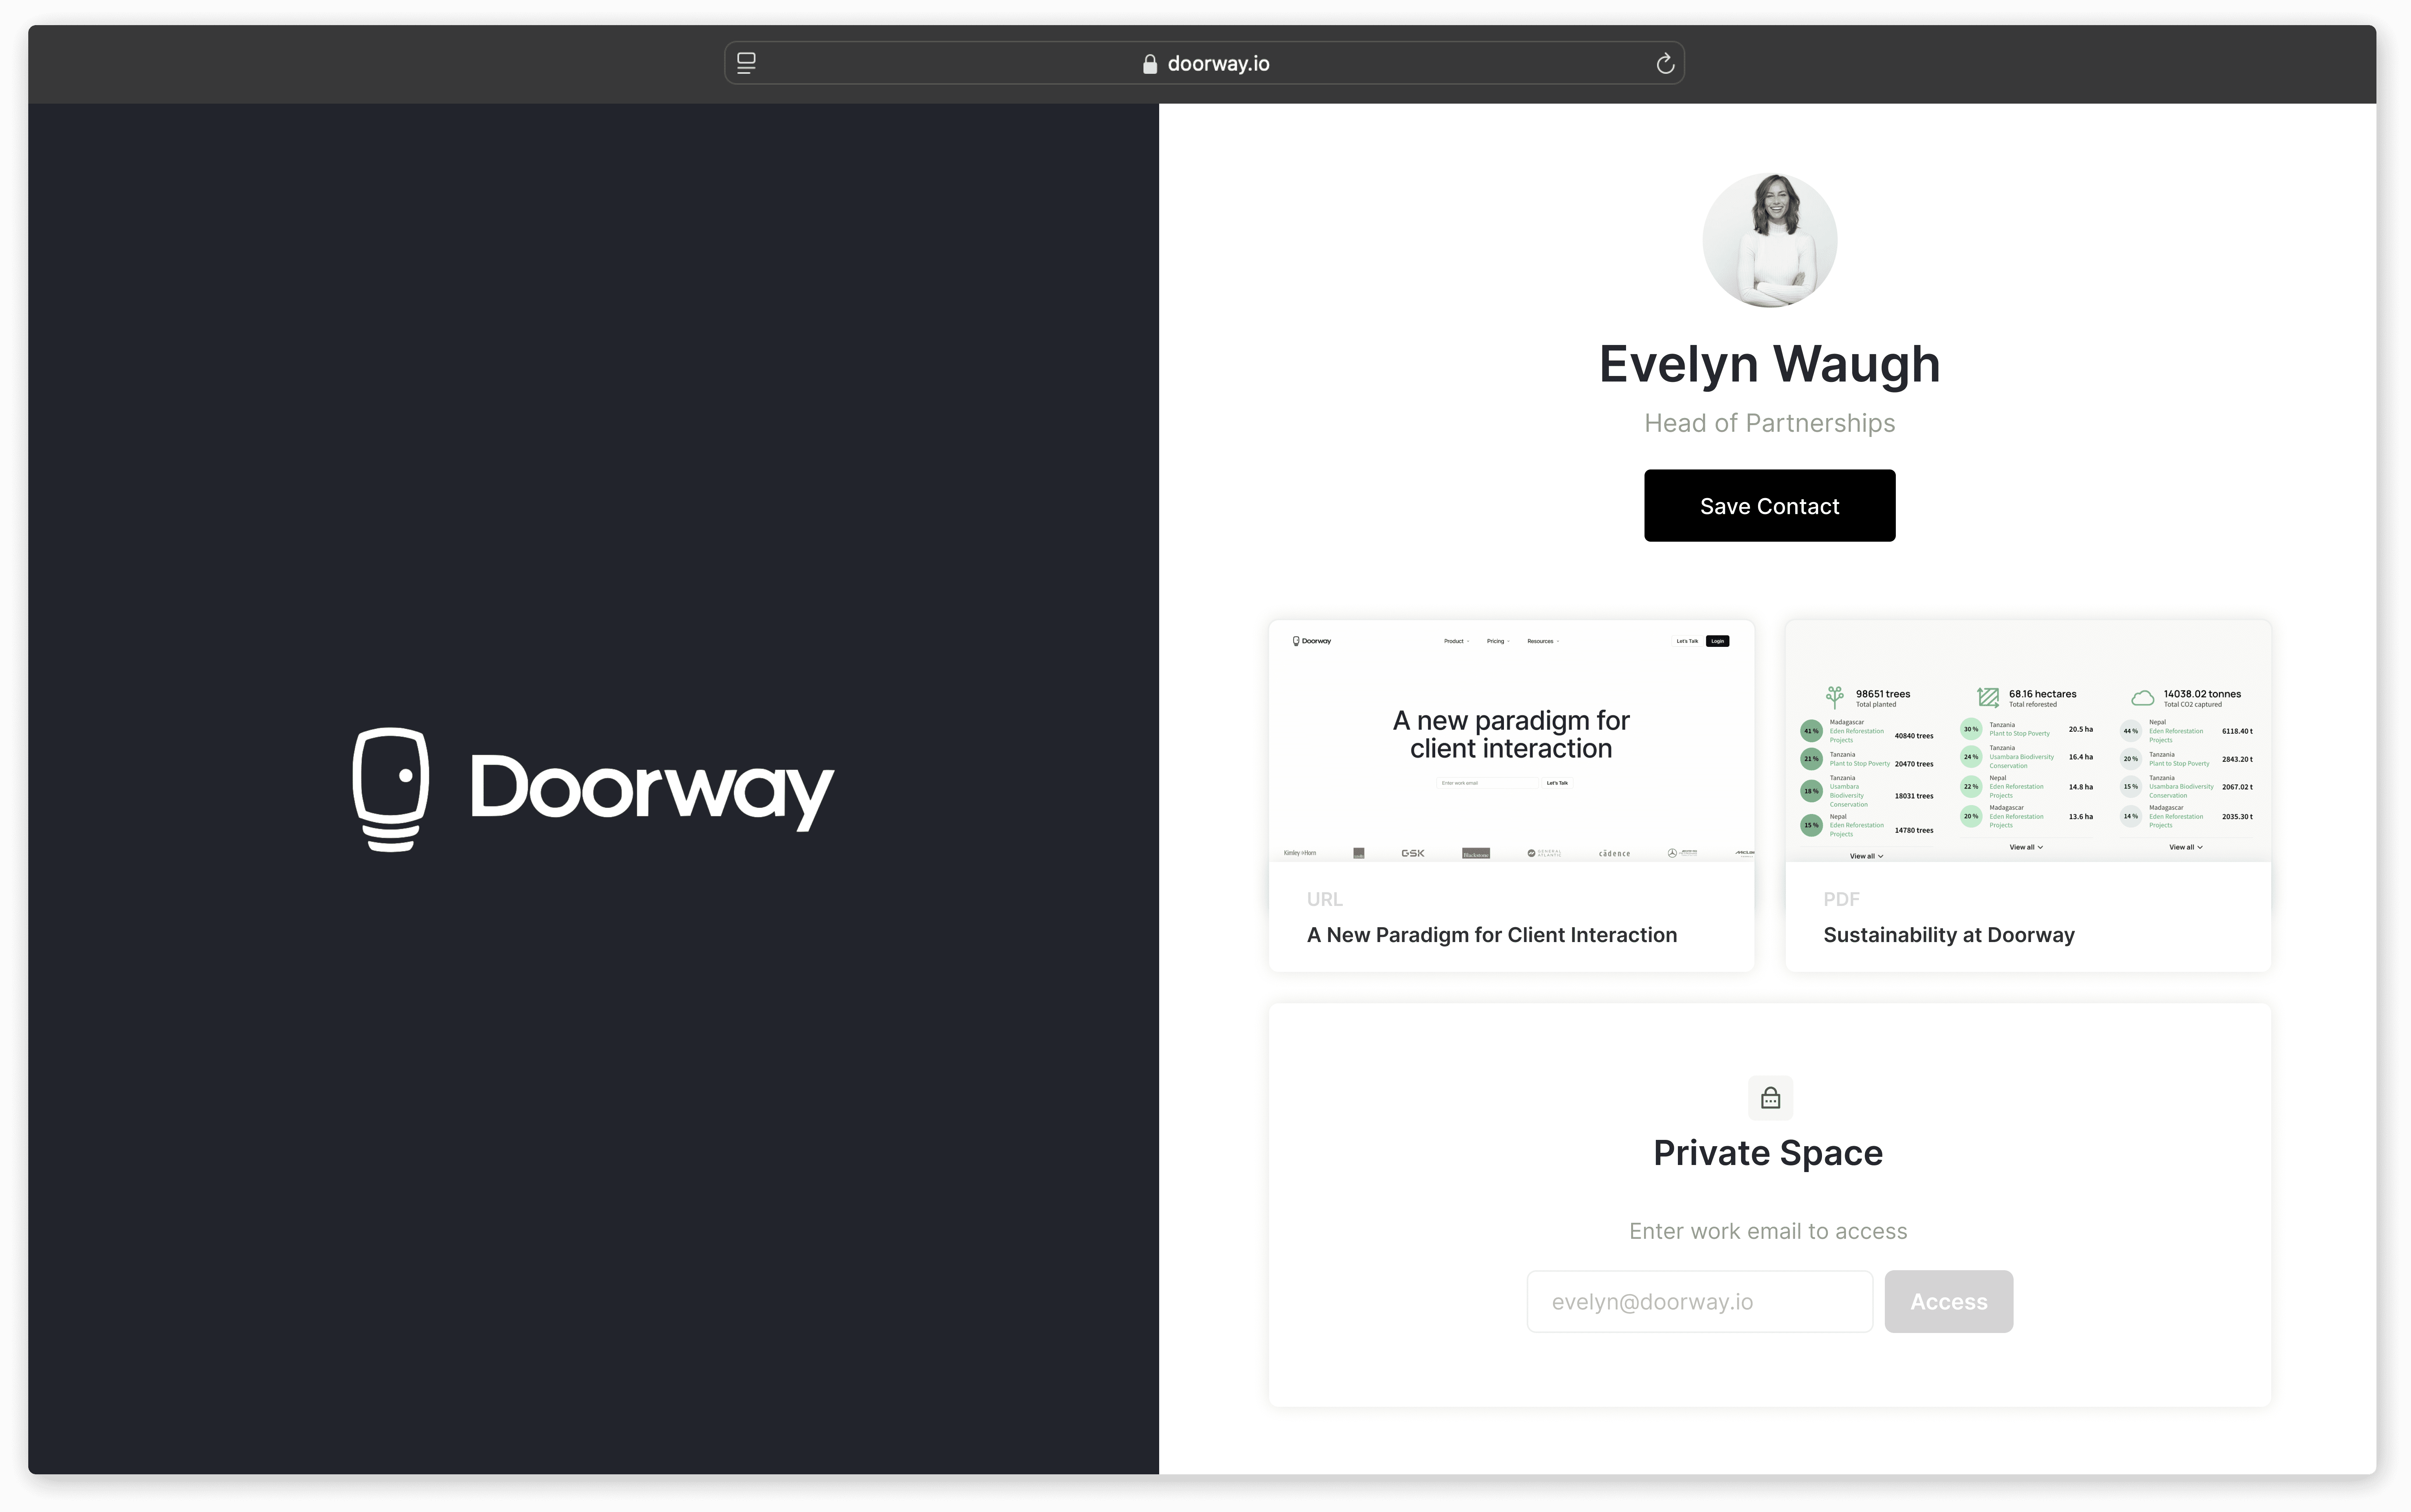Viewport: 2411px width, 1512px height.
Task: Click the 'PDF' label on second card
Action: (x=1842, y=899)
